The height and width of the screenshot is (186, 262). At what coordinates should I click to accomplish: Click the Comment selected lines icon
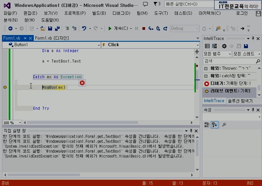[67, 28]
